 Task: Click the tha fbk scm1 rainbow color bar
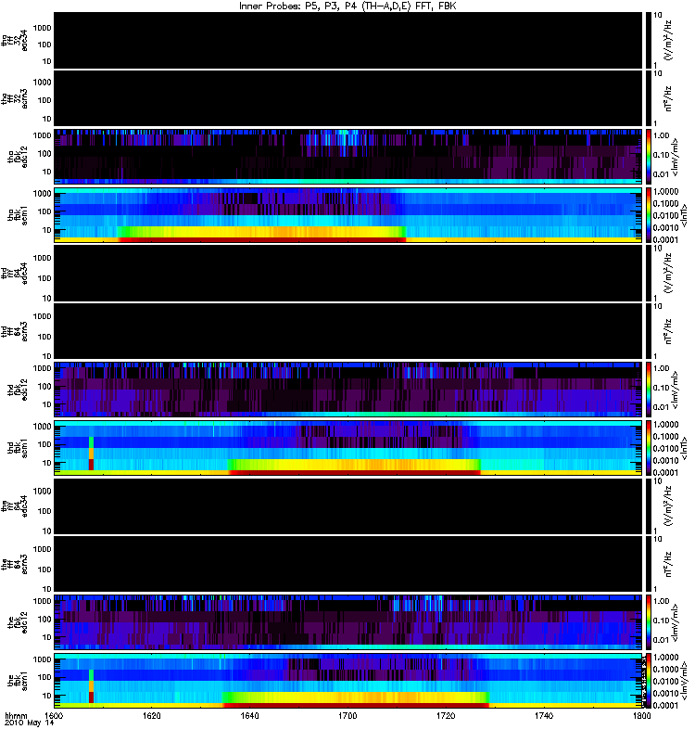pos(648,215)
